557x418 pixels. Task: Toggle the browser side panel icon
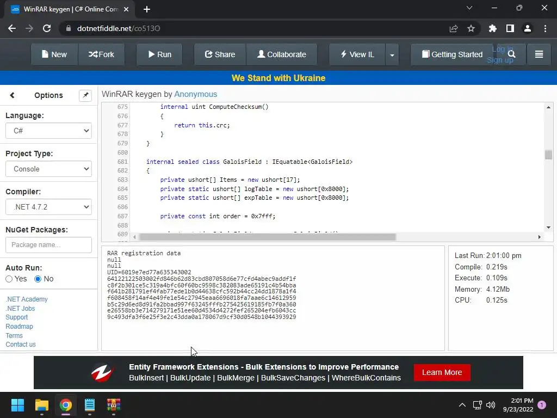[x=510, y=28]
